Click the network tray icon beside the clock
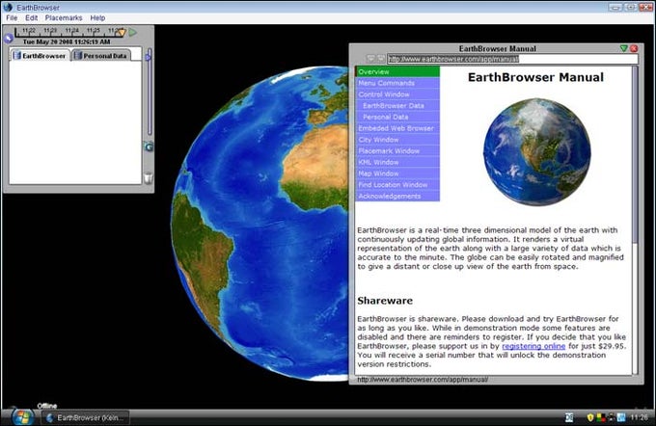Image resolution: width=656 pixels, height=426 pixels. point(621,417)
